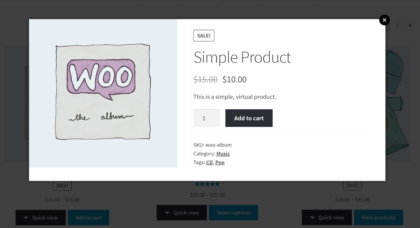Click the quantity input field
This screenshot has height=228, width=420.
point(206,118)
